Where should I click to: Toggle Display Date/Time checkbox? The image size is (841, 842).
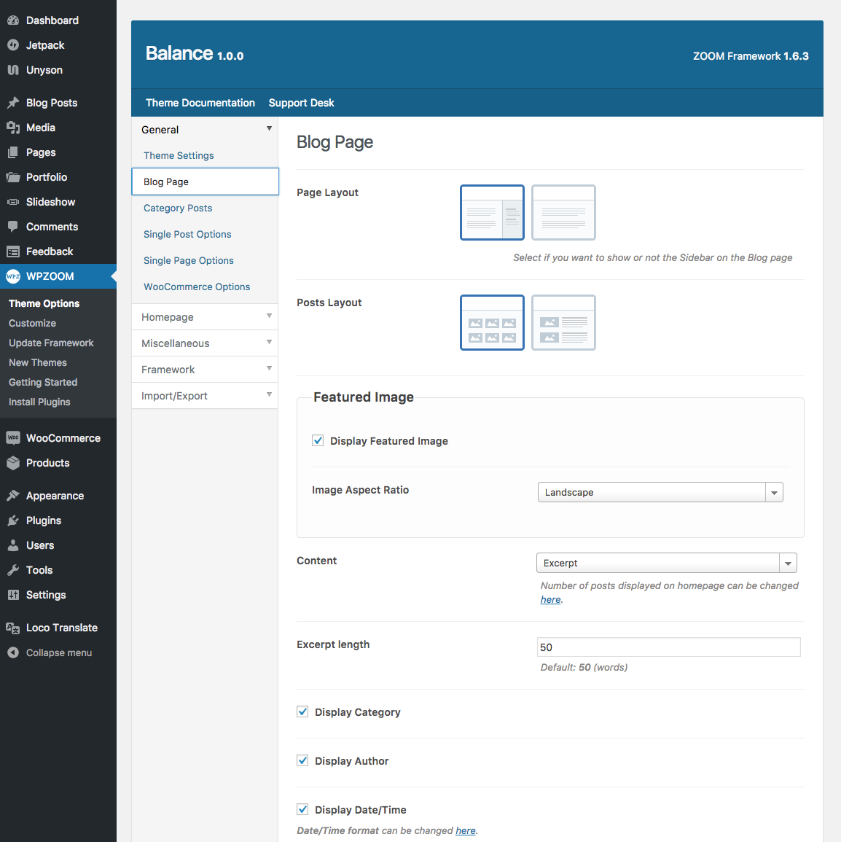tap(302, 810)
